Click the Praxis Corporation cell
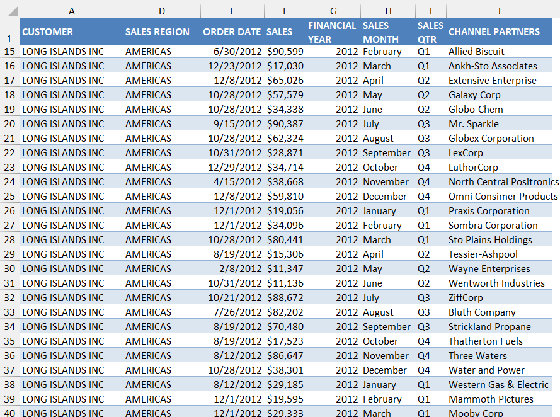The image size is (560, 417). pyautogui.click(x=499, y=210)
